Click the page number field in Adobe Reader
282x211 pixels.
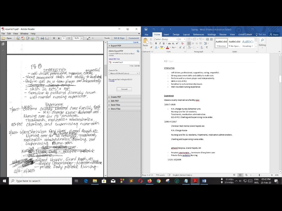pos(64,38)
